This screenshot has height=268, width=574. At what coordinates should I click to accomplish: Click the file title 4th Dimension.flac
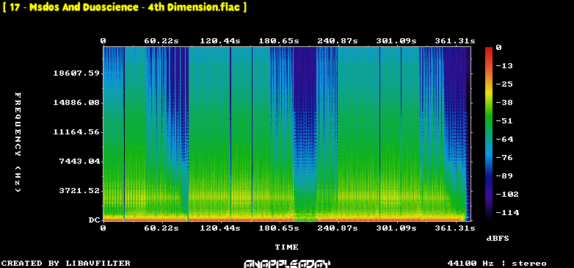click(x=194, y=7)
